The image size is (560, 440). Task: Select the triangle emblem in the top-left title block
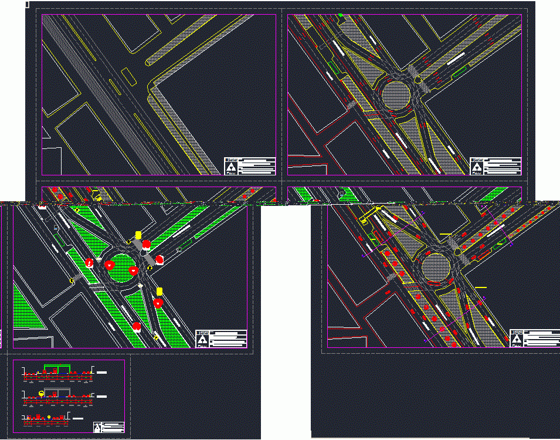(230, 166)
